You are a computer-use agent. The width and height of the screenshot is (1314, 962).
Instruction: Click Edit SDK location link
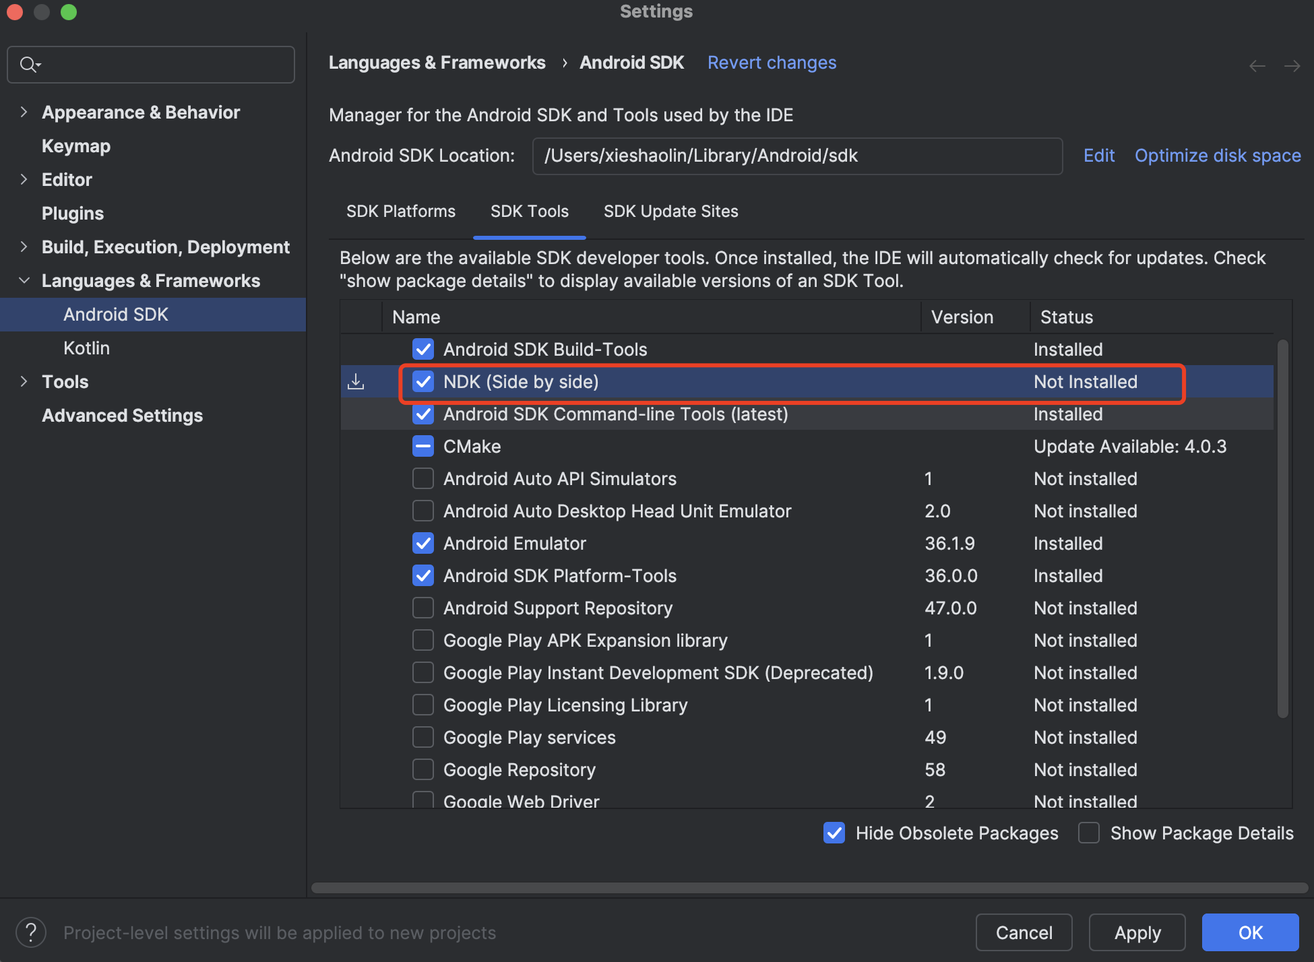[1099, 156]
